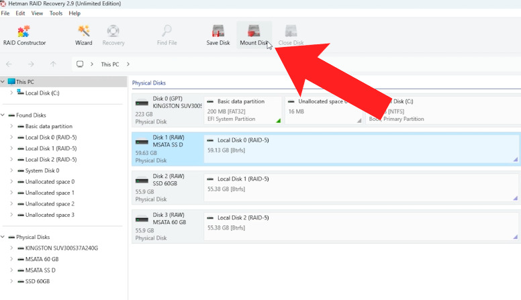The width and height of the screenshot is (521, 300).
Task: Open the View menu
Action: tap(37, 13)
